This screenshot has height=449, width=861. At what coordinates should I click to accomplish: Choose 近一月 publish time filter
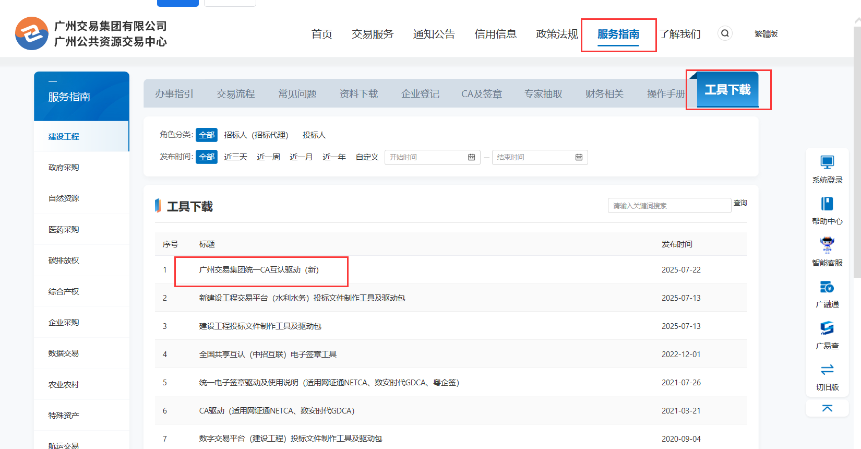tap(301, 157)
